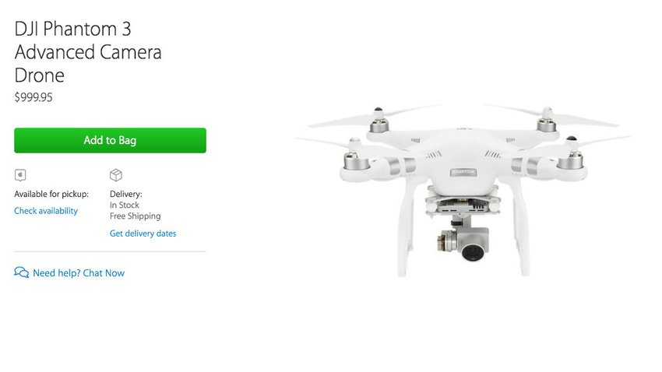Click the green Add to Bag button

coord(110,140)
